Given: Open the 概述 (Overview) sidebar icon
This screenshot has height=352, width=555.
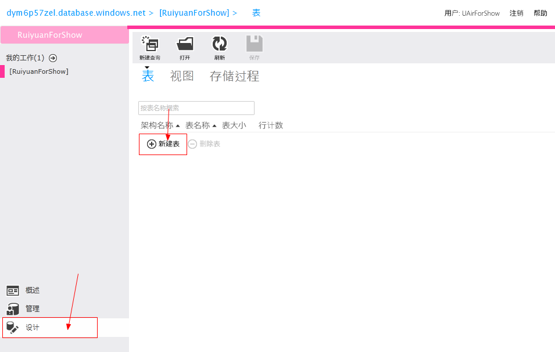Looking at the screenshot, I should coord(13,290).
